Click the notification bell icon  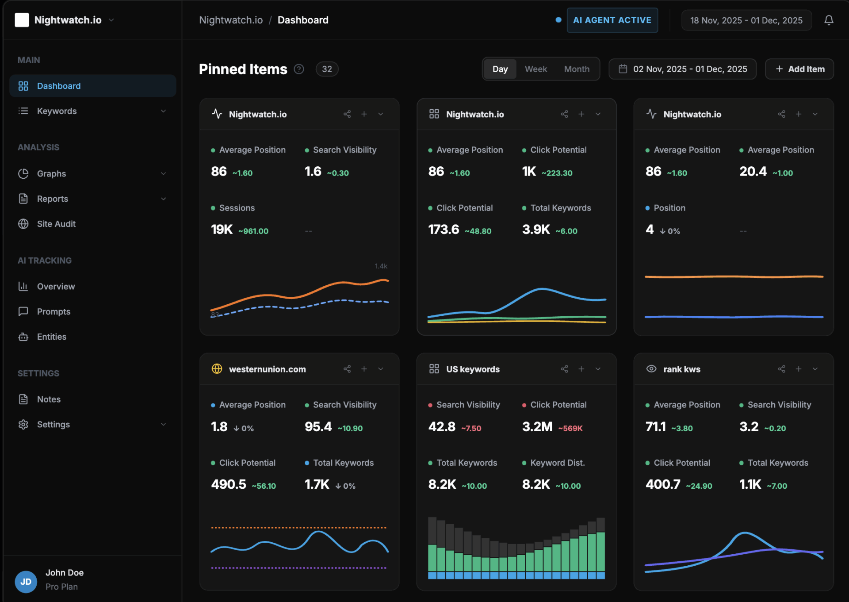(x=829, y=20)
